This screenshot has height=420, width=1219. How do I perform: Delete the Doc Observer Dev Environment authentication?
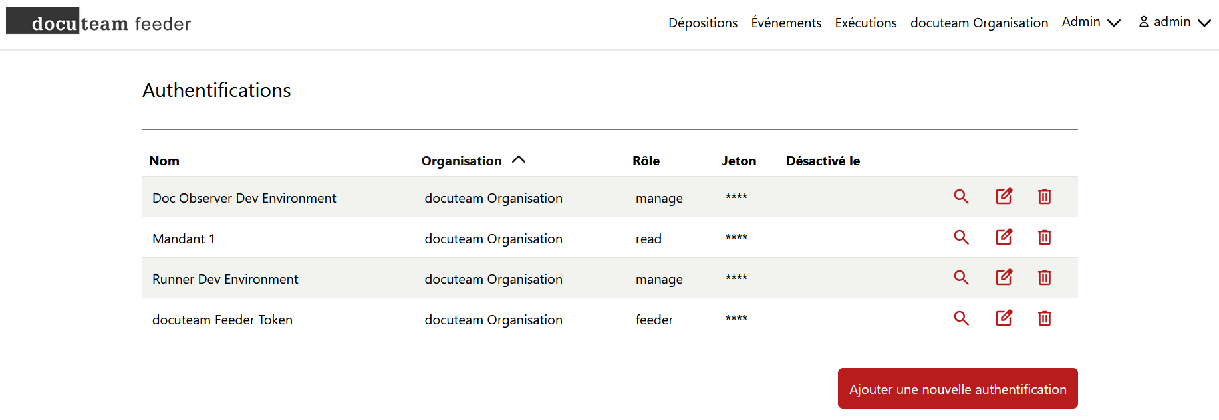pyautogui.click(x=1044, y=197)
